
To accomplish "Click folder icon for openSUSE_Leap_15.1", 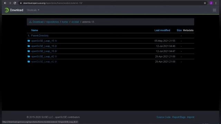I will (x=29, y=41).
